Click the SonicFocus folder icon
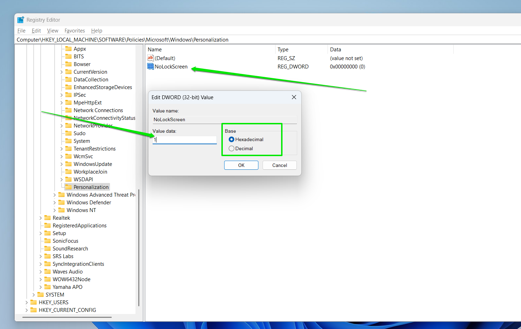This screenshot has width=521, height=329. pyautogui.click(x=48, y=241)
